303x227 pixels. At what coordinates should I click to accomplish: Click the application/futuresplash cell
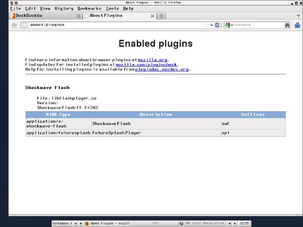click(x=58, y=133)
